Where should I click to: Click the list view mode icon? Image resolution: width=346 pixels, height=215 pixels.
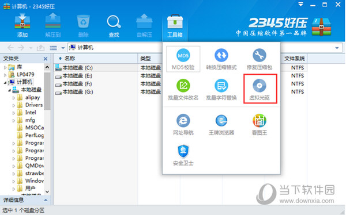pyautogui.click(x=53, y=48)
